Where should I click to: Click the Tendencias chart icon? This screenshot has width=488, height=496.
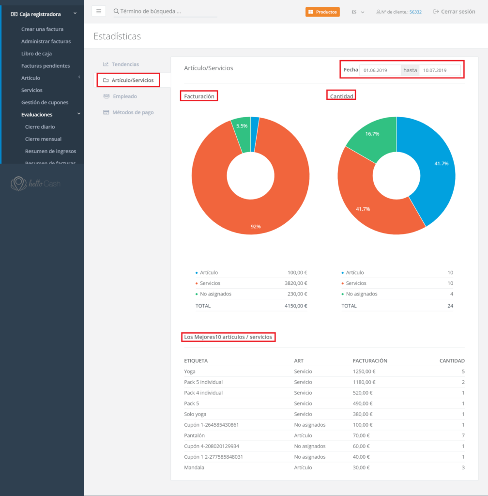(x=106, y=64)
